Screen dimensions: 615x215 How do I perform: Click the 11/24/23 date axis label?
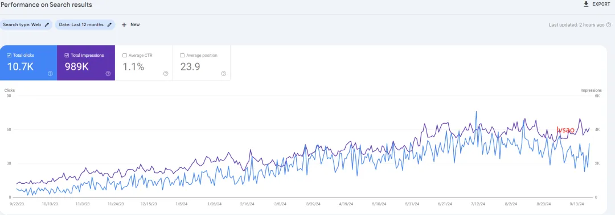click(116, 204)
